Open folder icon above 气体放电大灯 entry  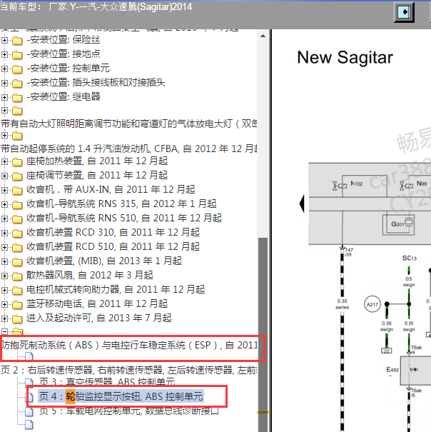click(x=17, y=111)
